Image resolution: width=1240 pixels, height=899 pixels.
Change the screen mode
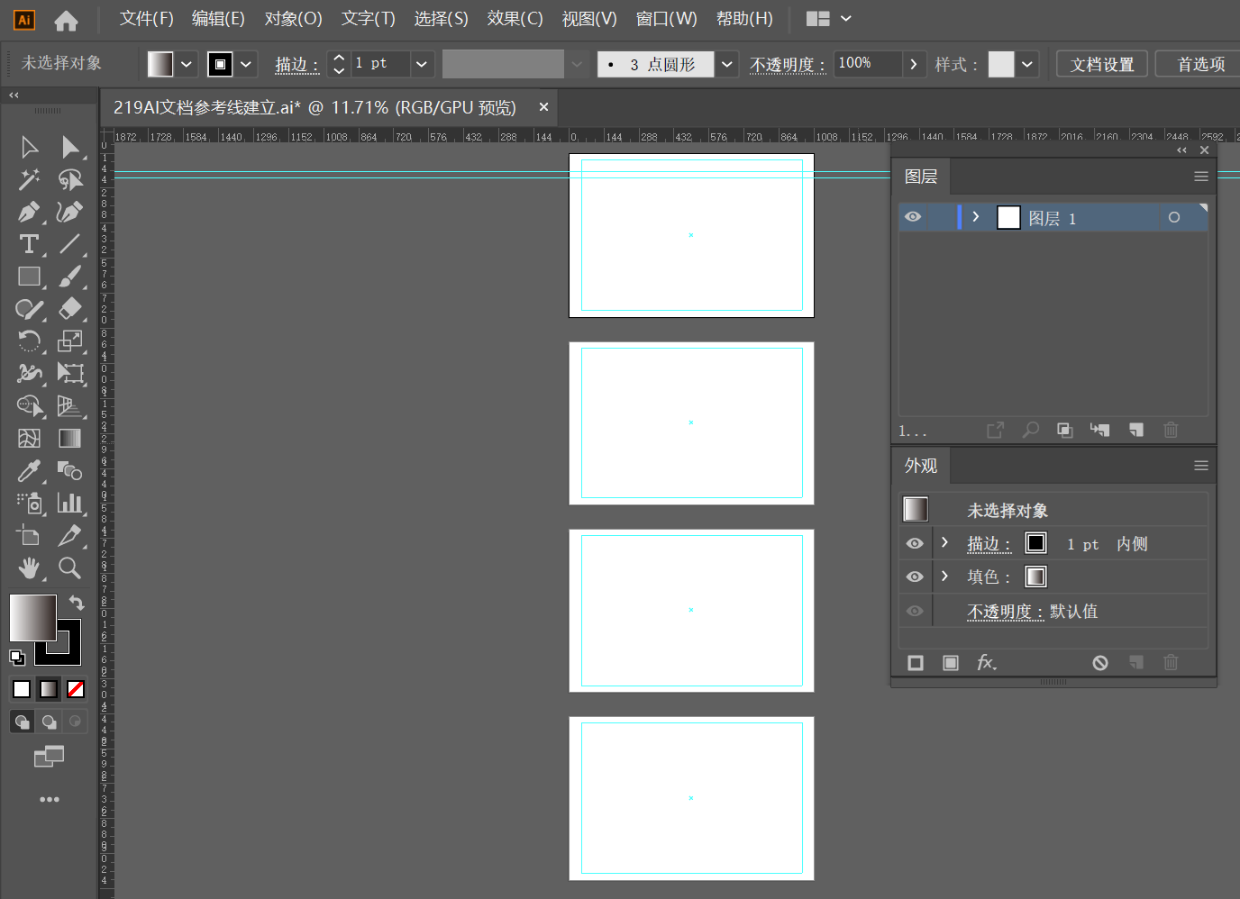click(50, 757)
